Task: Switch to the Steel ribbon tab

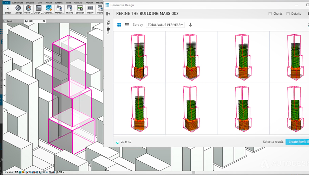Action: click(x=40, y=2)
